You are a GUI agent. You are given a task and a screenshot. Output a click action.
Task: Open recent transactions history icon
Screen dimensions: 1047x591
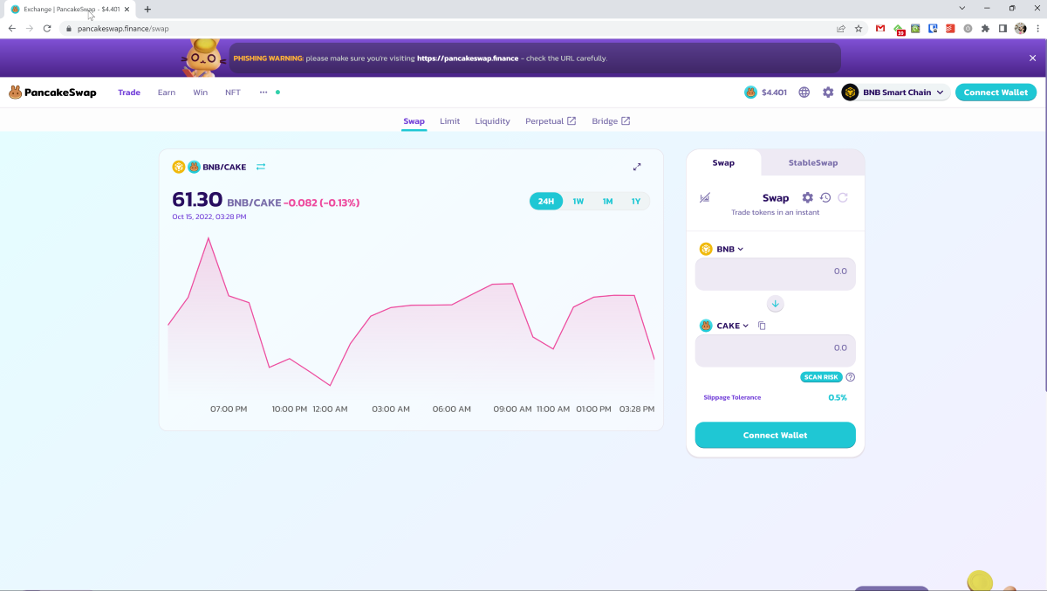point(825,198)
